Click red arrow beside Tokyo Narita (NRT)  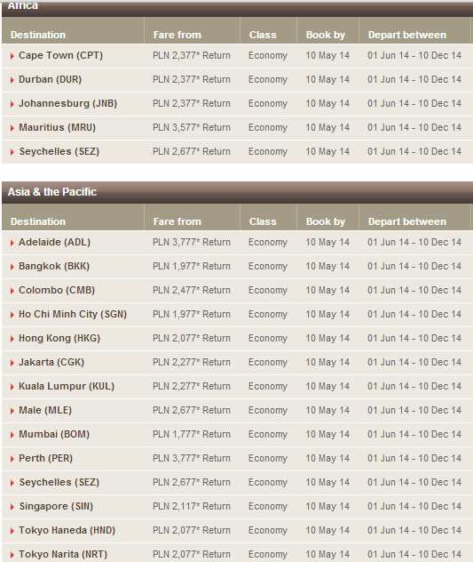[x=12, y=555]
